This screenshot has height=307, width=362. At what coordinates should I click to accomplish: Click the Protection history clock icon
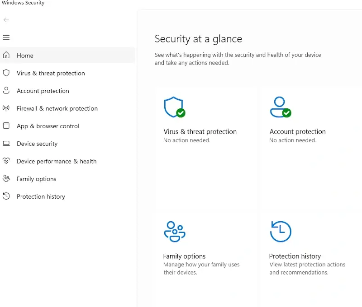point(6,196)
